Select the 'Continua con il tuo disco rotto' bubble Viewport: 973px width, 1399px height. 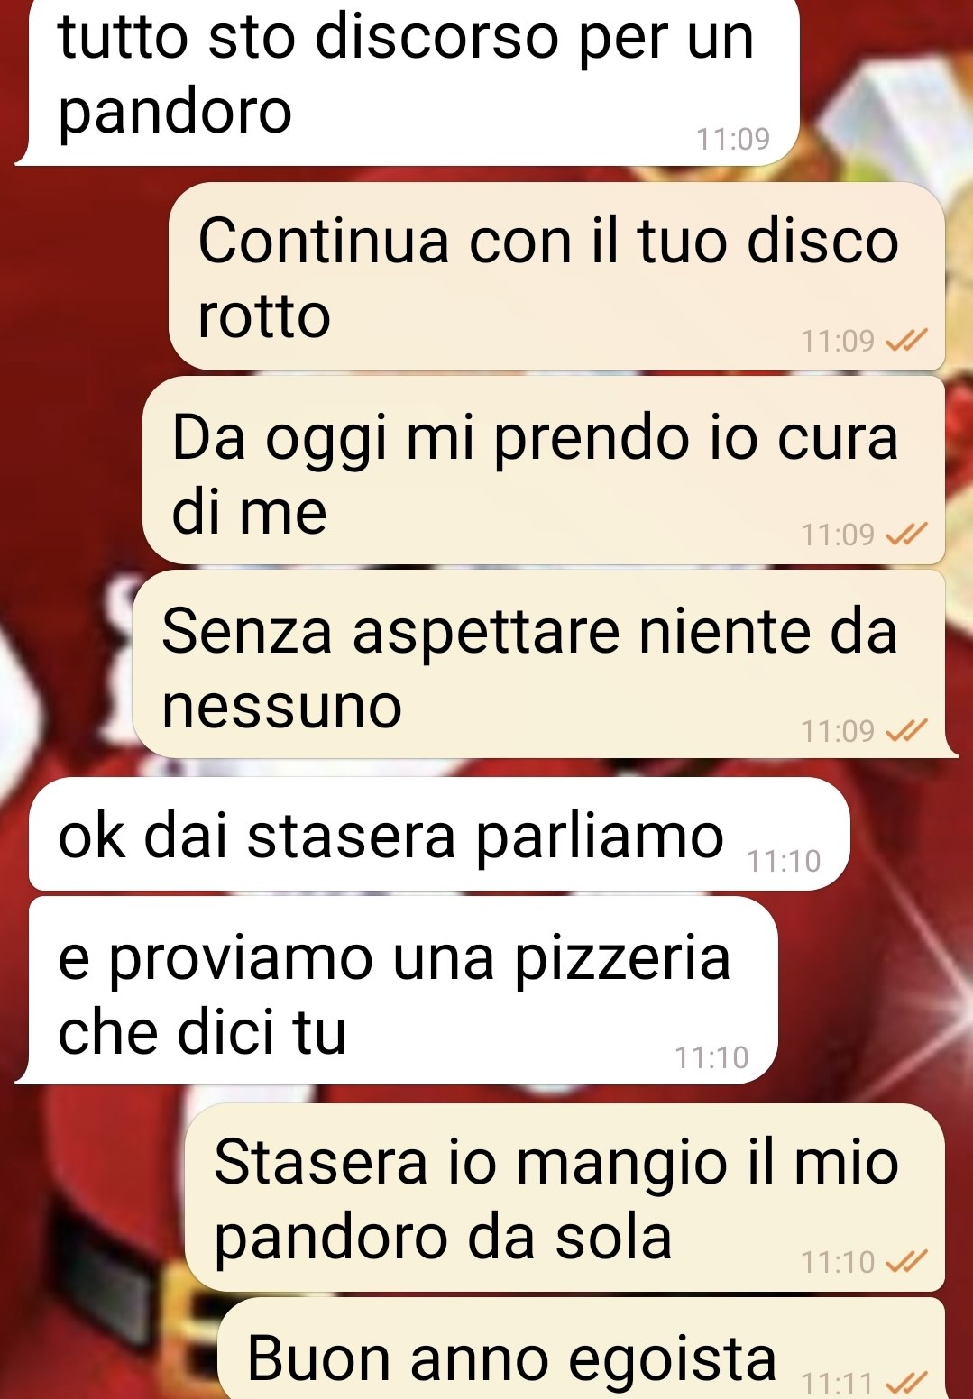point(556,277)
